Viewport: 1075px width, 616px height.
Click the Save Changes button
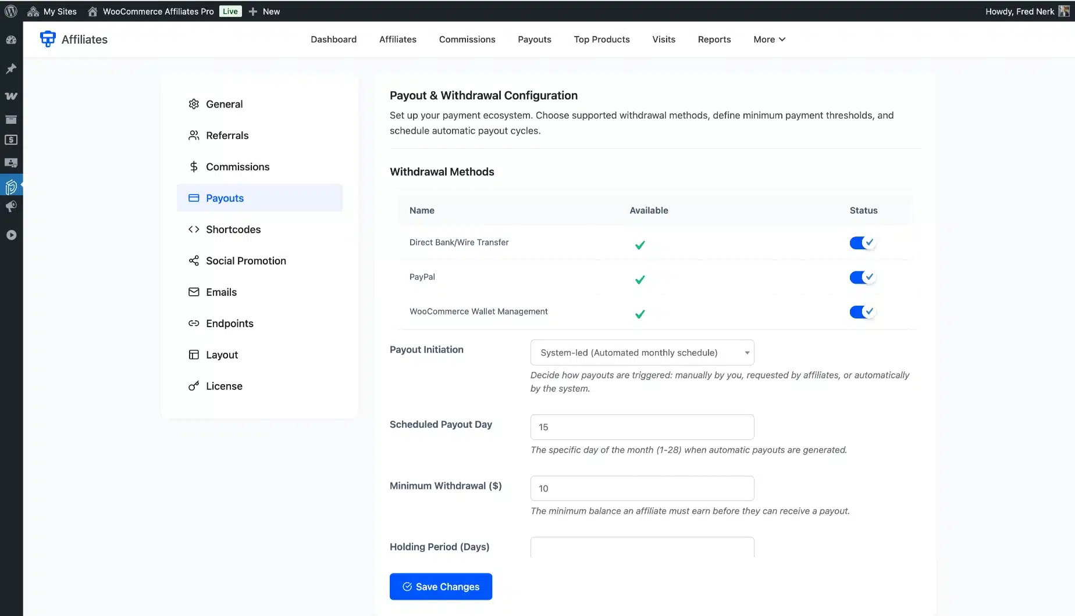click(x=440, y=586)
